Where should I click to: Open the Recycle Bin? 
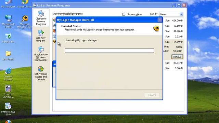coord(8,38)
